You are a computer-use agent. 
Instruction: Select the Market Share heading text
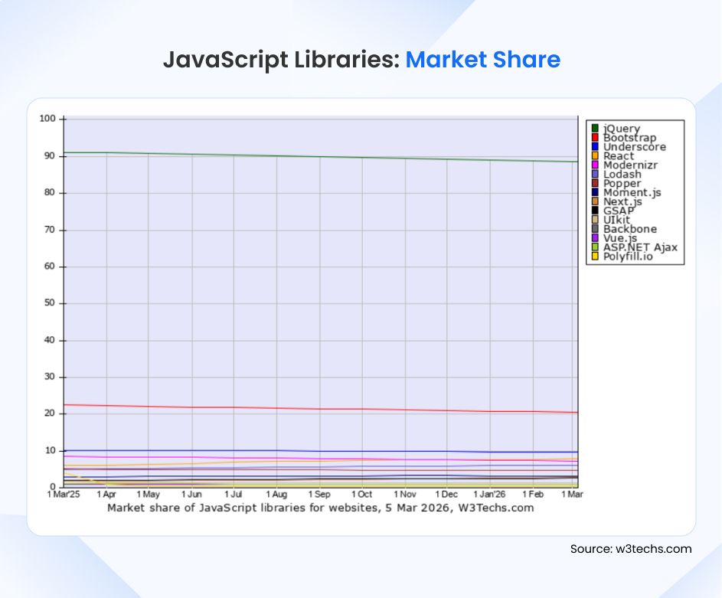tap(484, 60)
